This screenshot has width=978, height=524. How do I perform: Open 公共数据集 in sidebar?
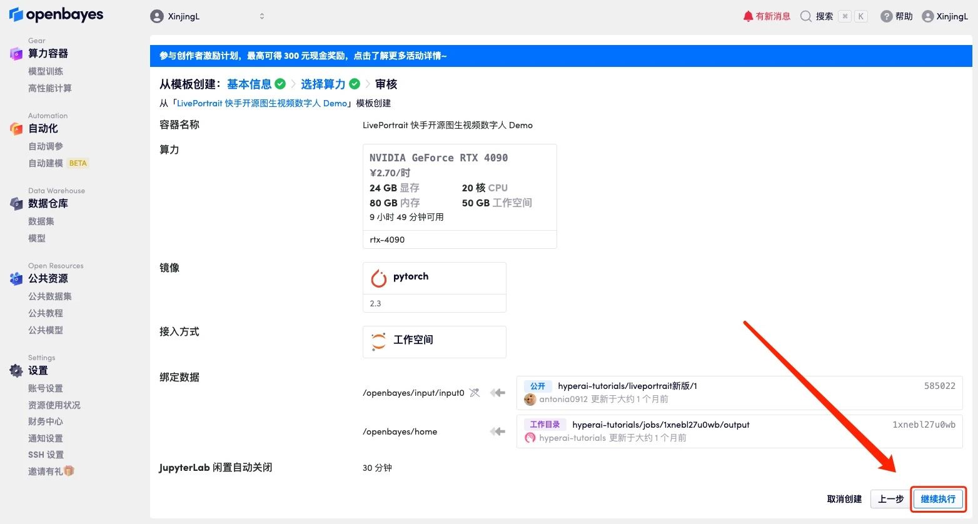pos(50,296)
